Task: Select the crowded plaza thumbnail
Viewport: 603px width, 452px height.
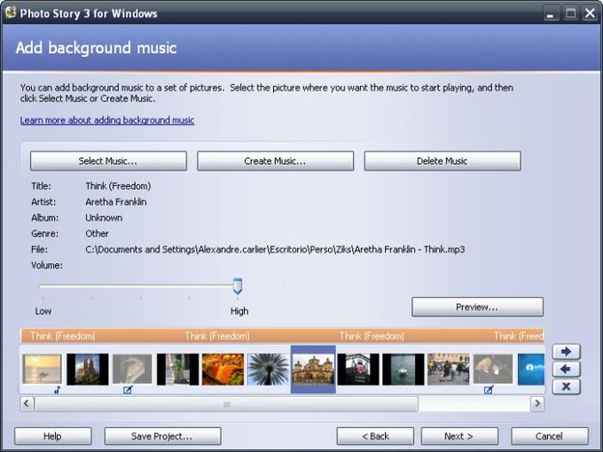Action: (449, 370)
